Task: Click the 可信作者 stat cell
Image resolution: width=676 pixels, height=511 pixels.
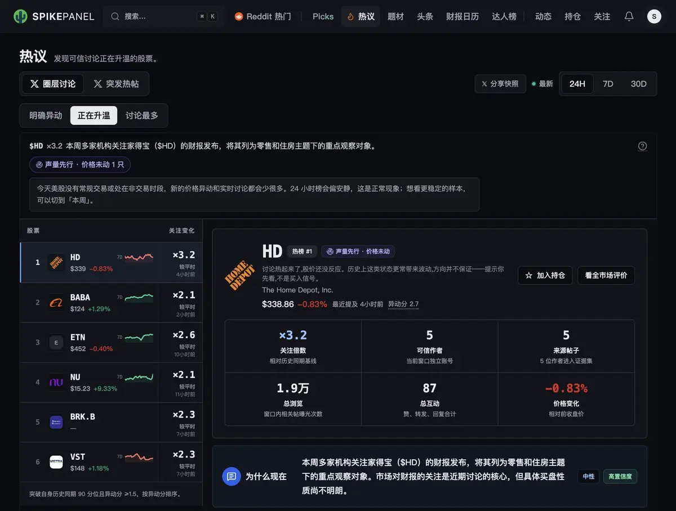Action: point(430,346)
